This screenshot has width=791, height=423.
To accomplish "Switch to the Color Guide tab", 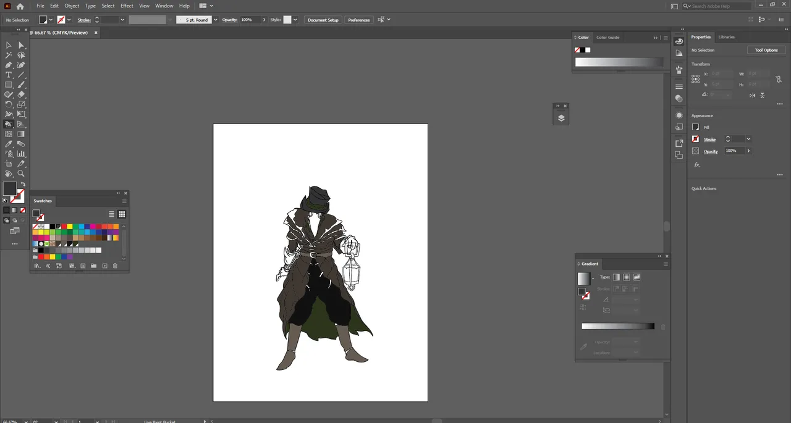I will pos(607,38).
